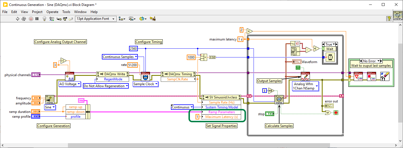Click the error out indicator terminal

click(x=329, y=106)
